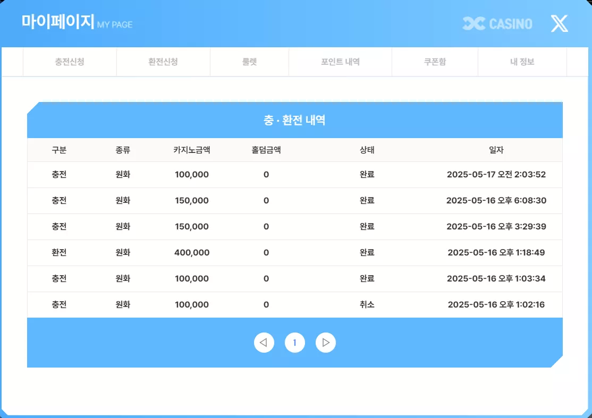The image size is (592, 418).
Task: Click 완료 status in the 1:18:49 row
Action: click(x=367, y=253)
